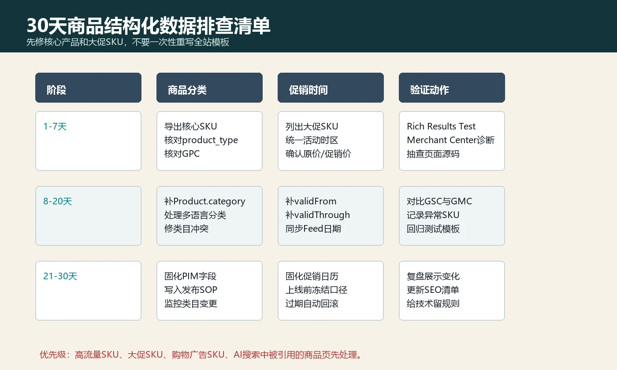Click the line 列出大促SKU
Image resolution: width=617 pixels, height=370 pixels.
[312, 126]
